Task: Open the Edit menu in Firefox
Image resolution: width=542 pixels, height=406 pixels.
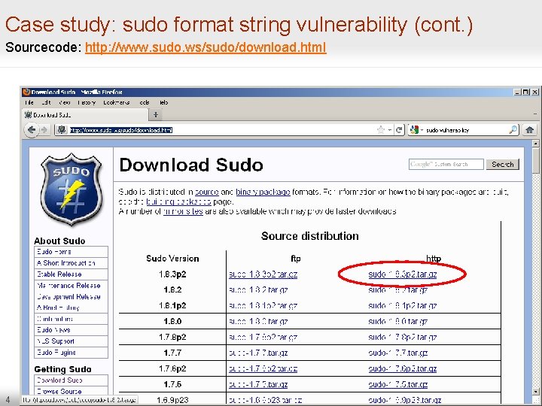Action: pyautogui.click(x=46, y=102)
